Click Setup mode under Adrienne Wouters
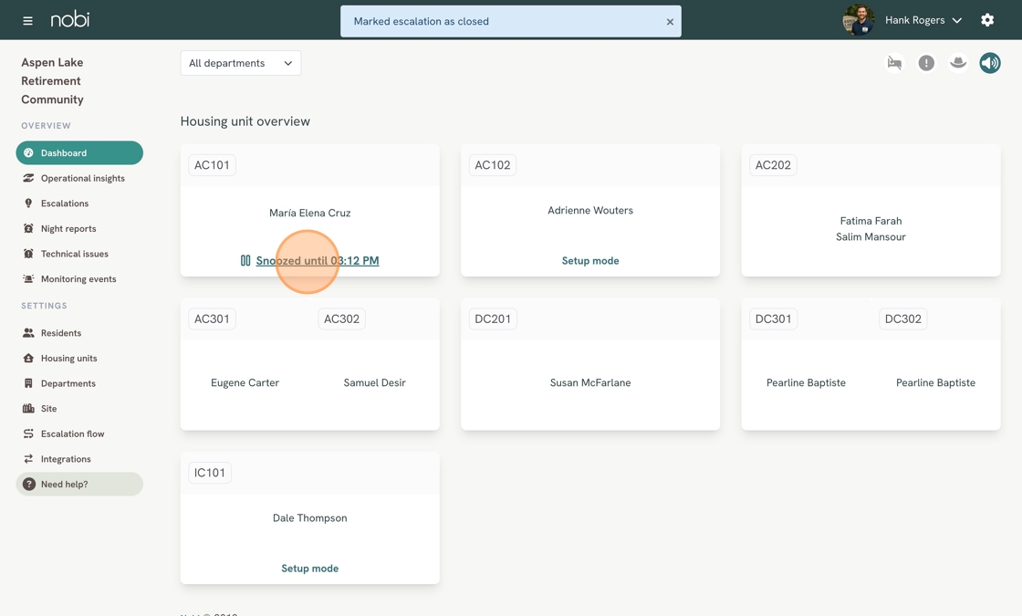Screen dimensions: 1022x616 tap(590, 261)
